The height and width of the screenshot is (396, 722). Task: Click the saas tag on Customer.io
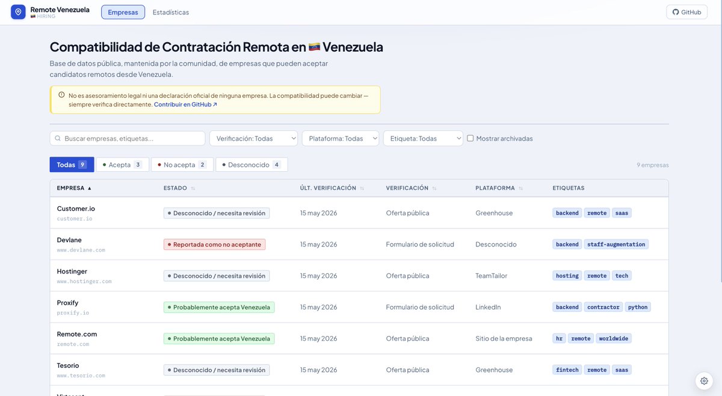[622, 213]
